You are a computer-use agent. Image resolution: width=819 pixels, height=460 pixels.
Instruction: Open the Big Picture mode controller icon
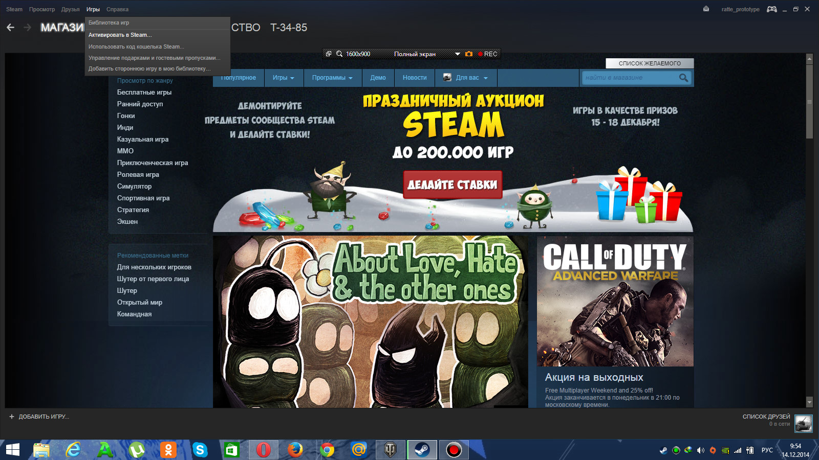(x=771, y=9)
